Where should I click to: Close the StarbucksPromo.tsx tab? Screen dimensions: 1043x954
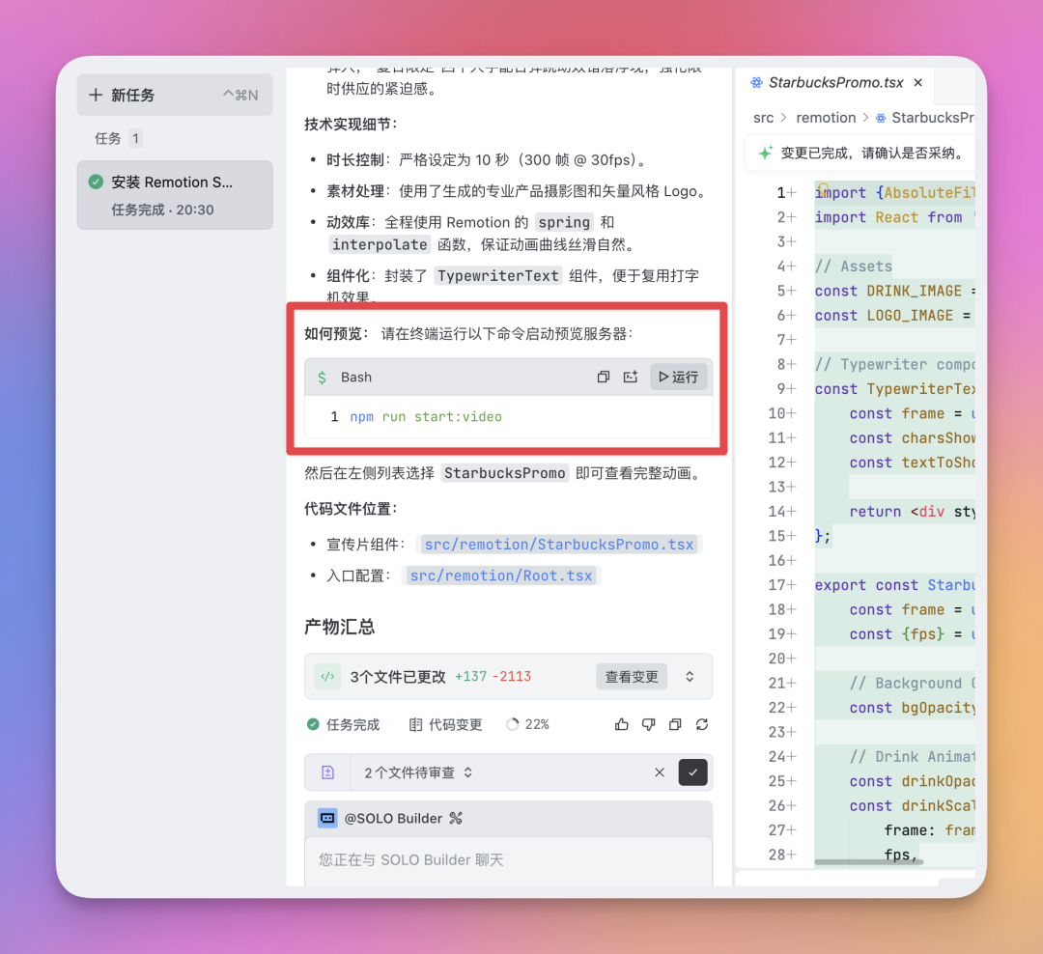point(918,82)
